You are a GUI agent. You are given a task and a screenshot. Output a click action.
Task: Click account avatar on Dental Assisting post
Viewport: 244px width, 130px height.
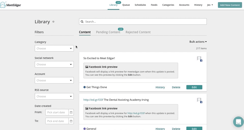[199, 100]
